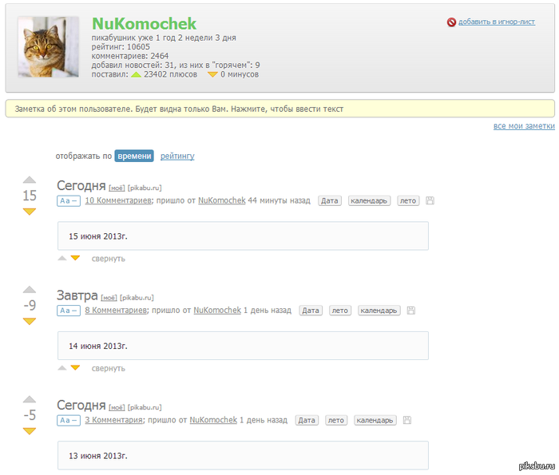Save the post with 8 Комментариев

tap(411, 311)
